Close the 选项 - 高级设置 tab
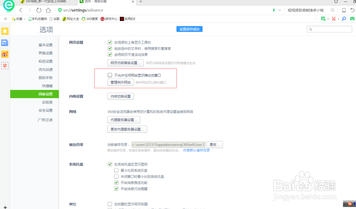Viewport: 356px width, 209px height. 133,2
